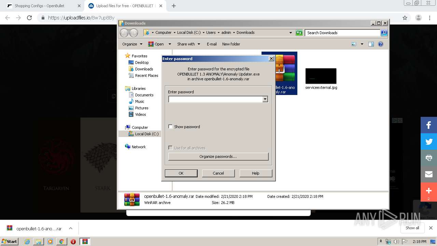The image size is (437, 246).
Task: Open the Enter password dropdown arrow
Action: tap(265, 99)
